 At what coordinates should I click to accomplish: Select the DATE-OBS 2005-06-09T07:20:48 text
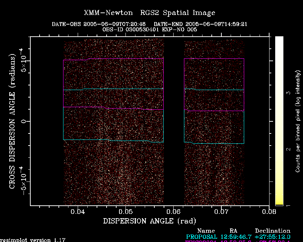point(98,24)
